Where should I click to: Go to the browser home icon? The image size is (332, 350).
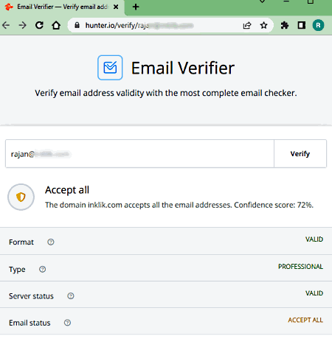[56, 25]
